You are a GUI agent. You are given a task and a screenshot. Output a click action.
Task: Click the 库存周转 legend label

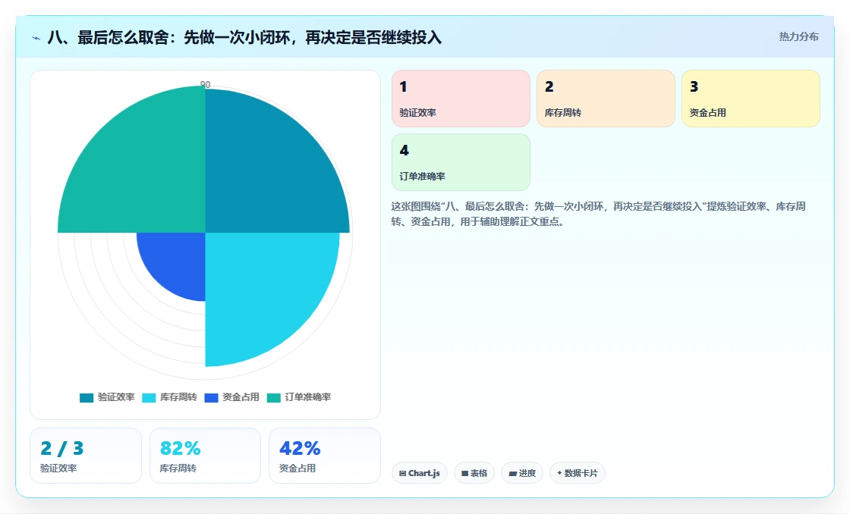click(x=178, y=397)
